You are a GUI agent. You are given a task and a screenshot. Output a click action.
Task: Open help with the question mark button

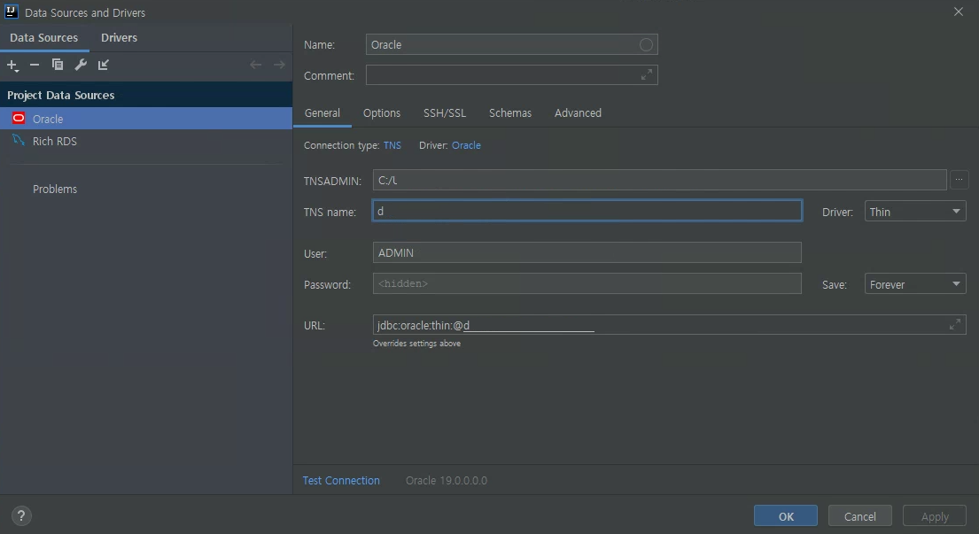tap(21, 516)
